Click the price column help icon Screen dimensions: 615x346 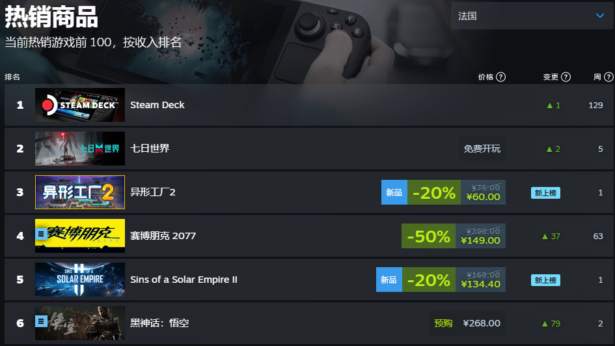(500, 77)
